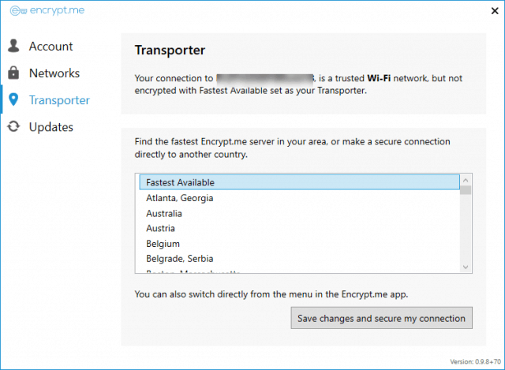Click the Transporter location pin icon

click(13, 99)
